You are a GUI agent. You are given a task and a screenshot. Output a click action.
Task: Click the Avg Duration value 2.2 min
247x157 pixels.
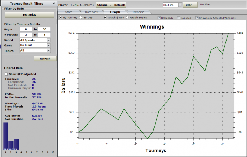click(38, 119)
